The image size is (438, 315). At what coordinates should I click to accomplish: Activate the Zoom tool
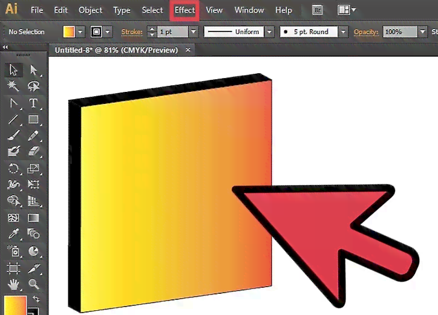33,284
